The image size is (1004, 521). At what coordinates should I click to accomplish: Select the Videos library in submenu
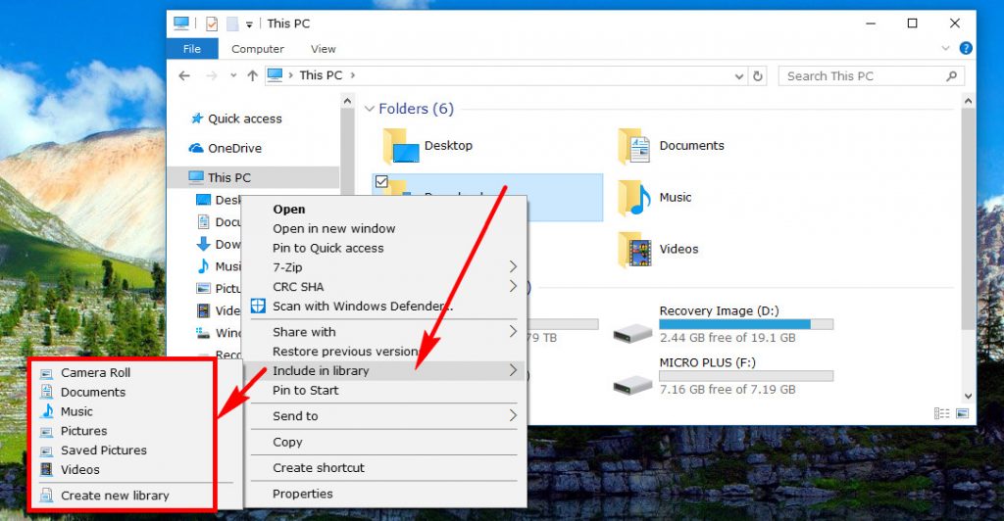(80, 469)
